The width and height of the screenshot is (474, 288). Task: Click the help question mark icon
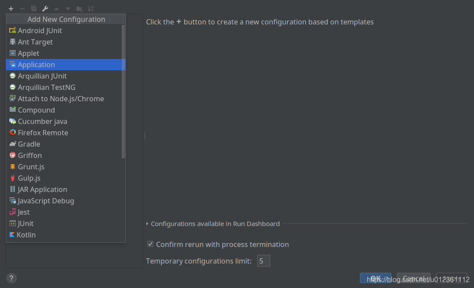click(11, 278)
